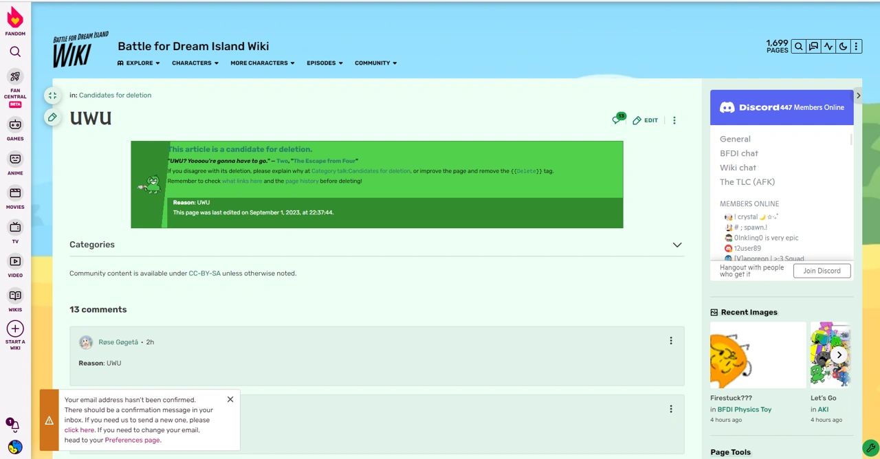Screen dimensions: 880x459
Task: Open the CC-BY-SA license link
Action: coord(204,273)
